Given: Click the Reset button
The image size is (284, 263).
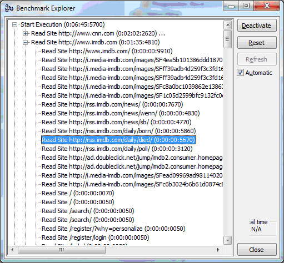Looking at the screenshot, I should [257, 43].
